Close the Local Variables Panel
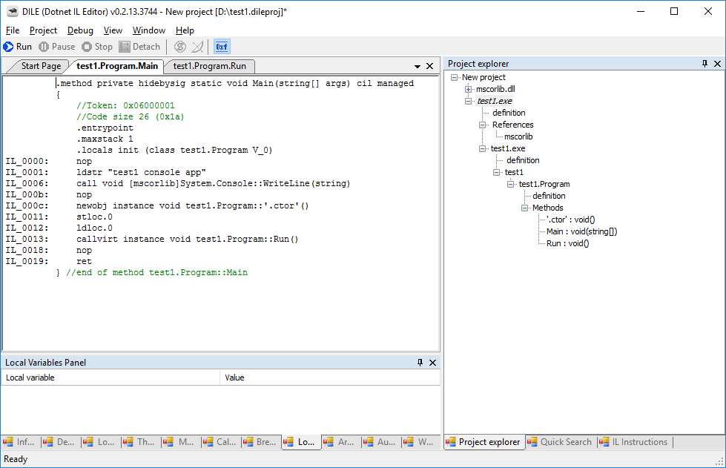 [x=433, y=363]
